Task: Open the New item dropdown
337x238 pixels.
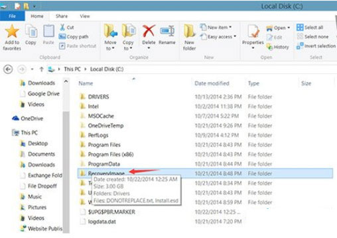Action: pos(216,27)
